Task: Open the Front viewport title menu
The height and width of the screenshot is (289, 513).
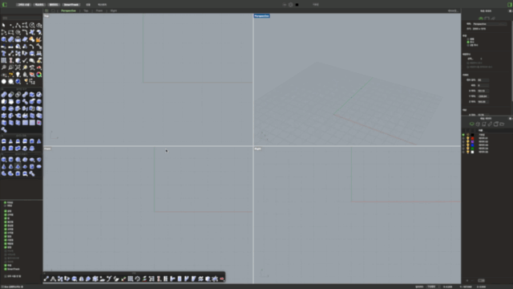Action: click(47, 149)
